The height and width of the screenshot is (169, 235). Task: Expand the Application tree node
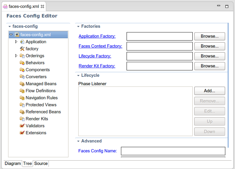(16, 42)
